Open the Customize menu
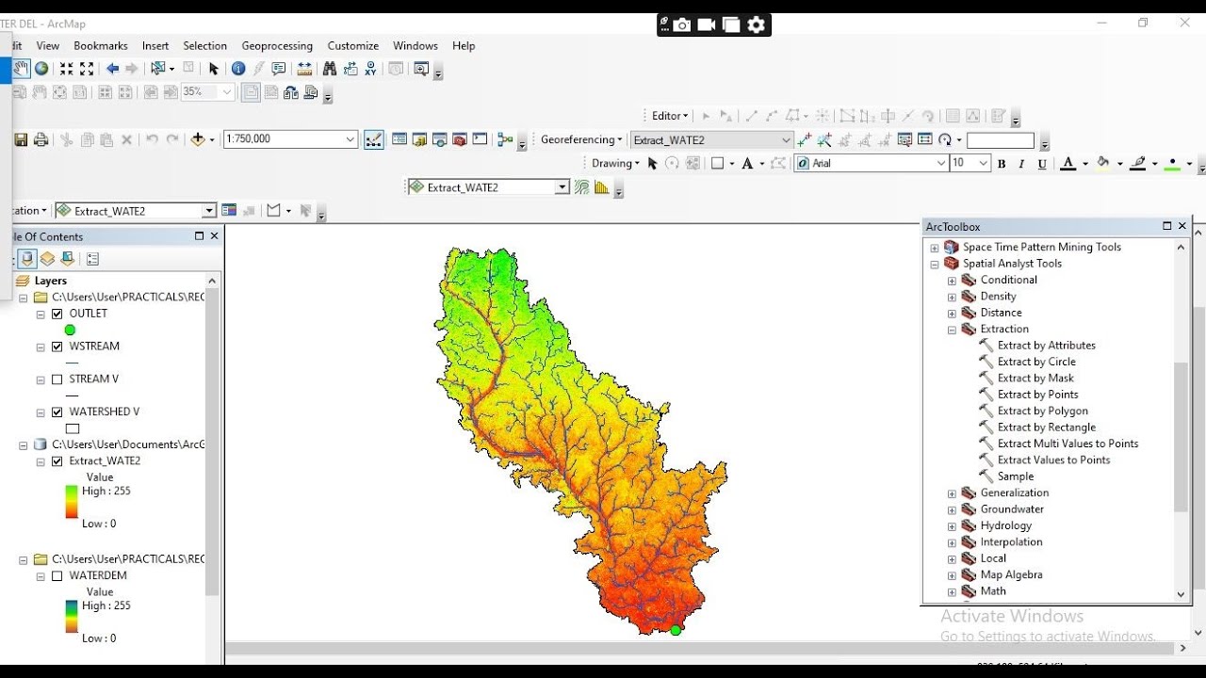The height and width of the screenshot is (678, 1206). pos(353,45)
